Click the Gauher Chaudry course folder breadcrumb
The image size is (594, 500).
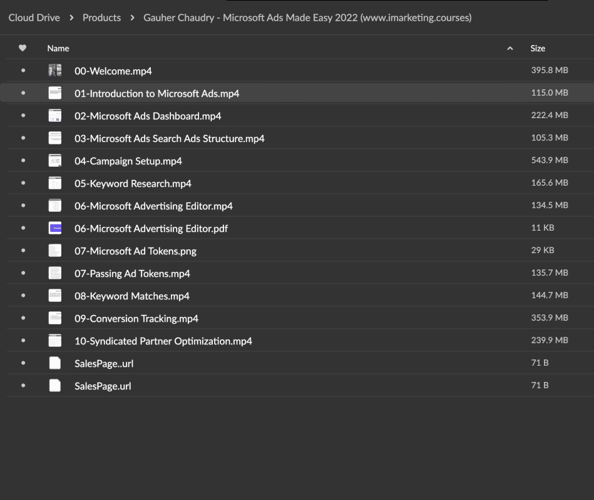[307, 17]
